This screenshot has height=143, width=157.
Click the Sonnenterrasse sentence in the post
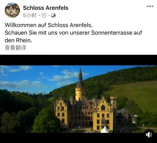73,33
